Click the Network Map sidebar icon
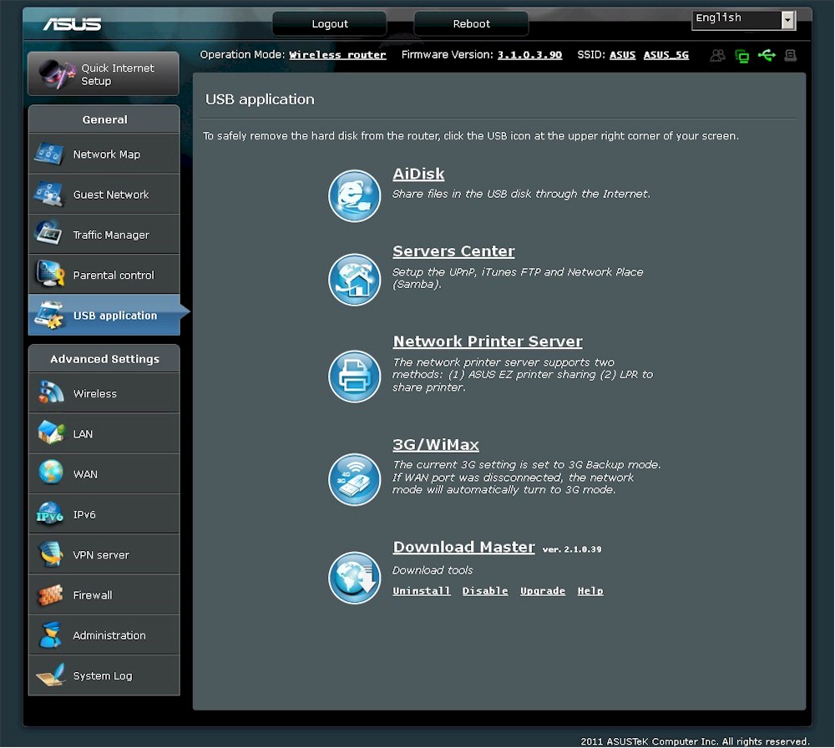This screenshot has width=835, height=748. coord(49,154)
